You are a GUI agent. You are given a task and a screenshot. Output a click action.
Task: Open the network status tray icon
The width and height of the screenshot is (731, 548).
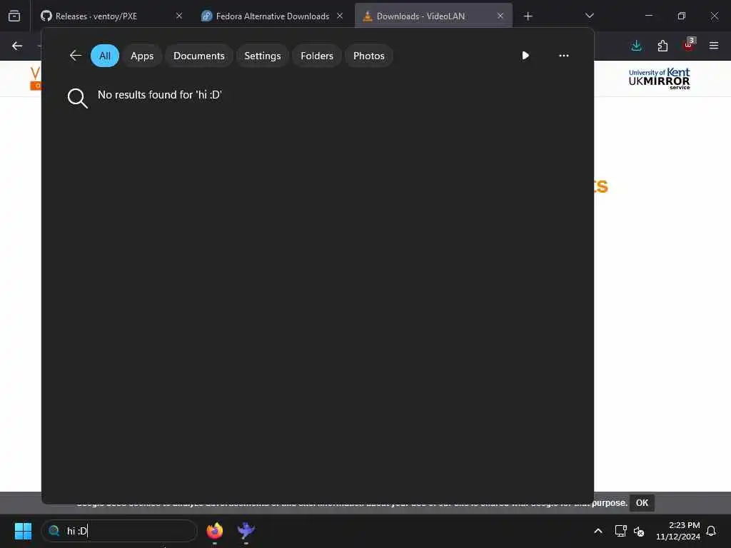(620, 531)
